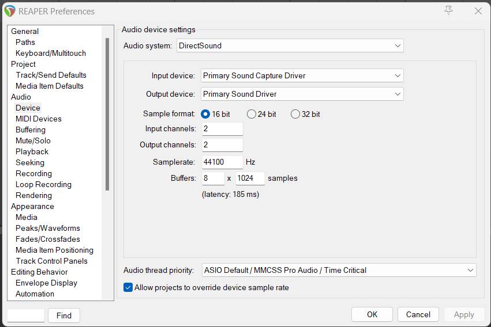Click the search box beside Find
Image resolution: width=491 pixels, height=327 pixels.
[x=26, y=315]
